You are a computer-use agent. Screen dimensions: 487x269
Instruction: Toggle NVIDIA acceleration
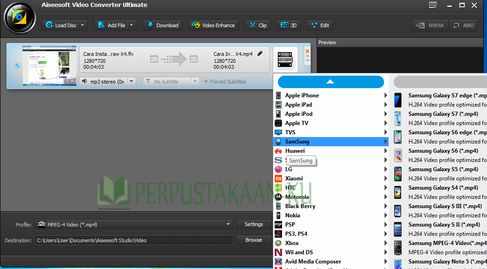(431, 25)
